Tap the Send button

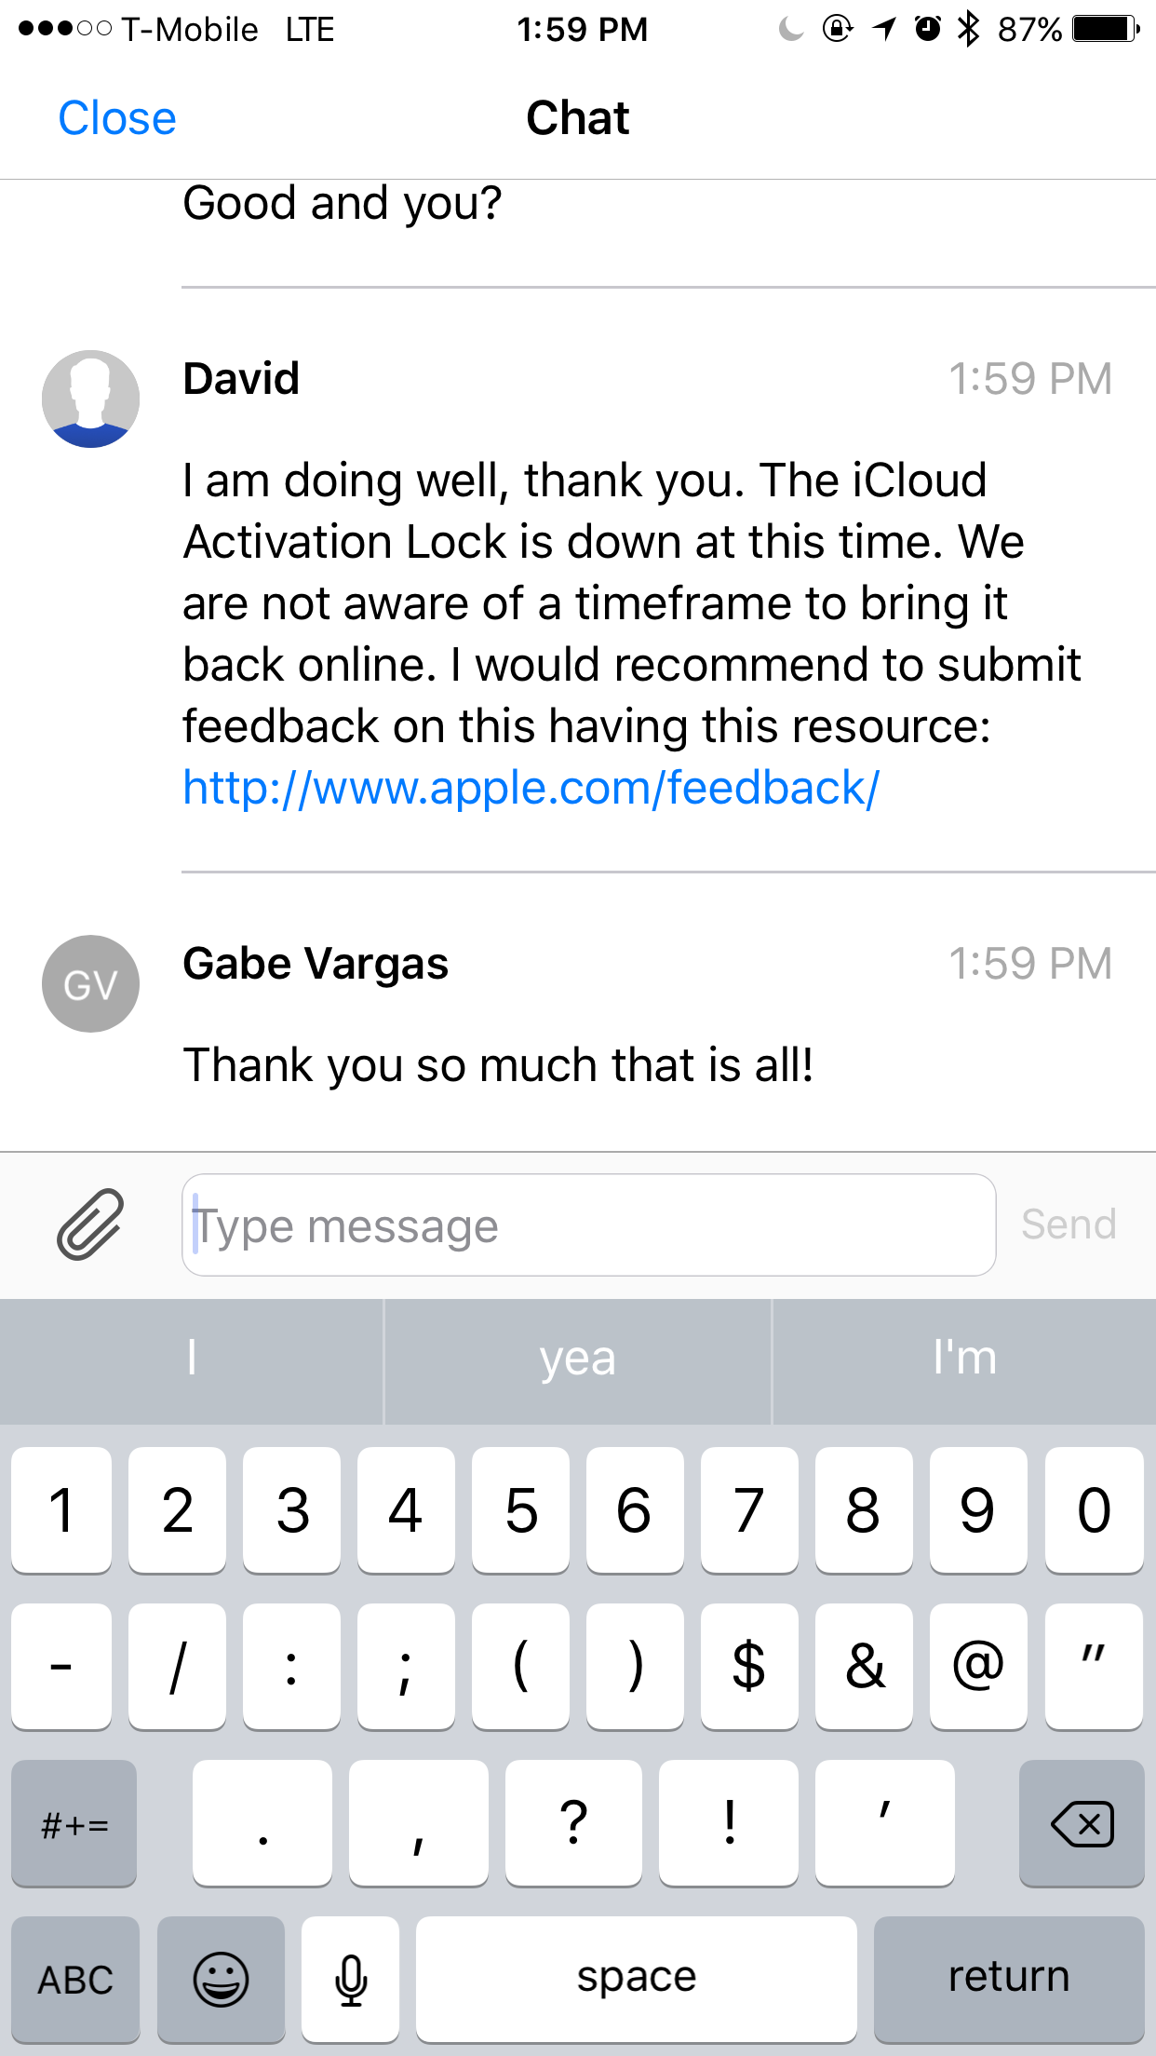pyautogui.click(x=1069, y=1224)
